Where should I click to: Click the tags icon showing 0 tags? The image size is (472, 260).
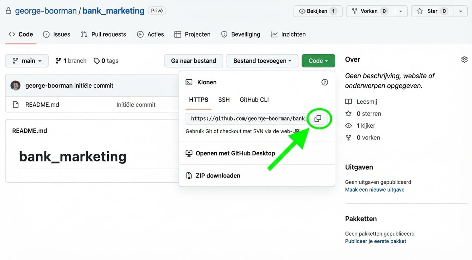click(x=97, y=60)
